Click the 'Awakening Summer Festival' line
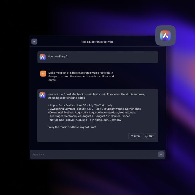Screen dimensions: 195x195 point(94,109)
